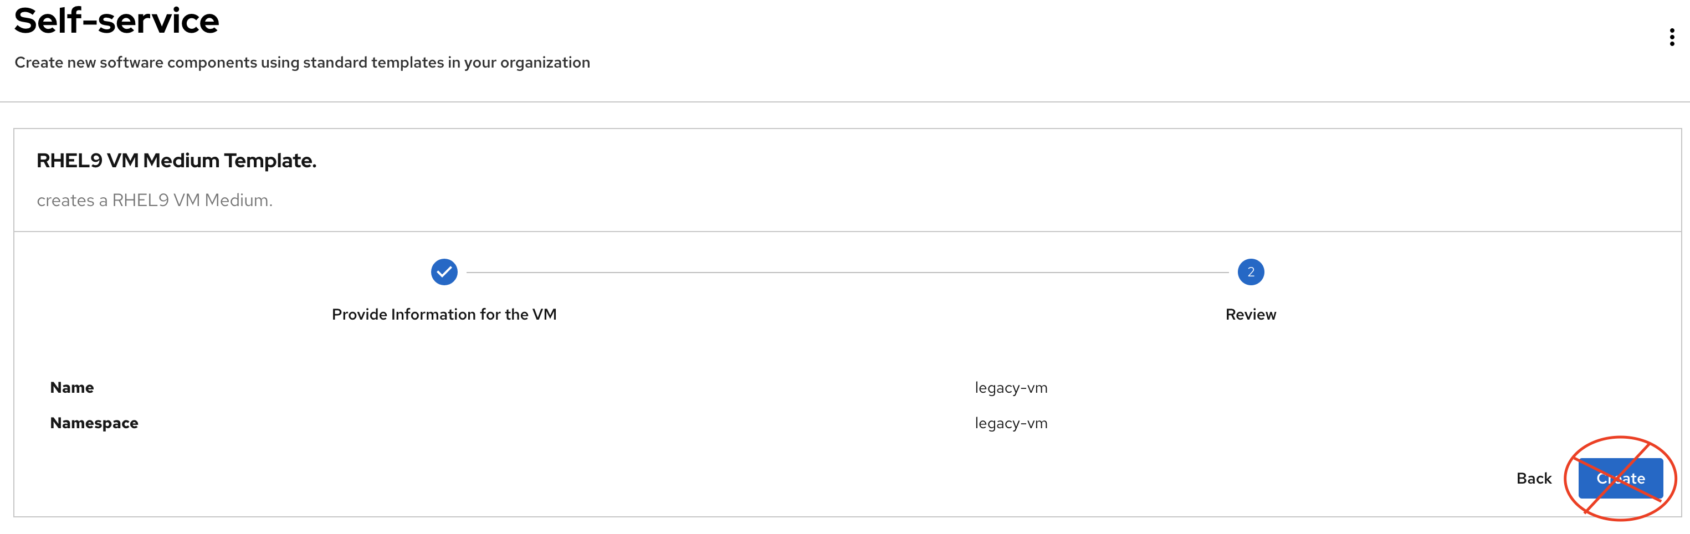Select the Name field label
1690x534 pixels.
(x=72, y=388)
